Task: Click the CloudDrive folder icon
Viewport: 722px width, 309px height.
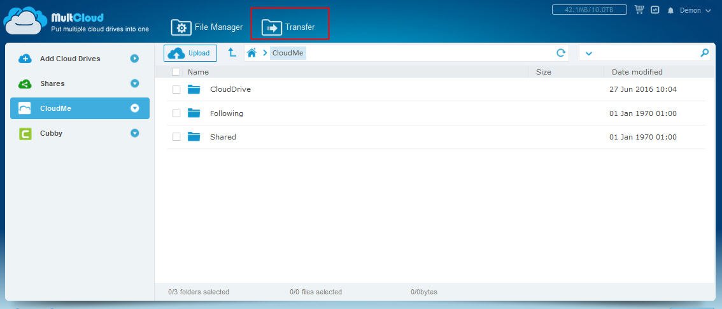Action: tap(194, 89)
